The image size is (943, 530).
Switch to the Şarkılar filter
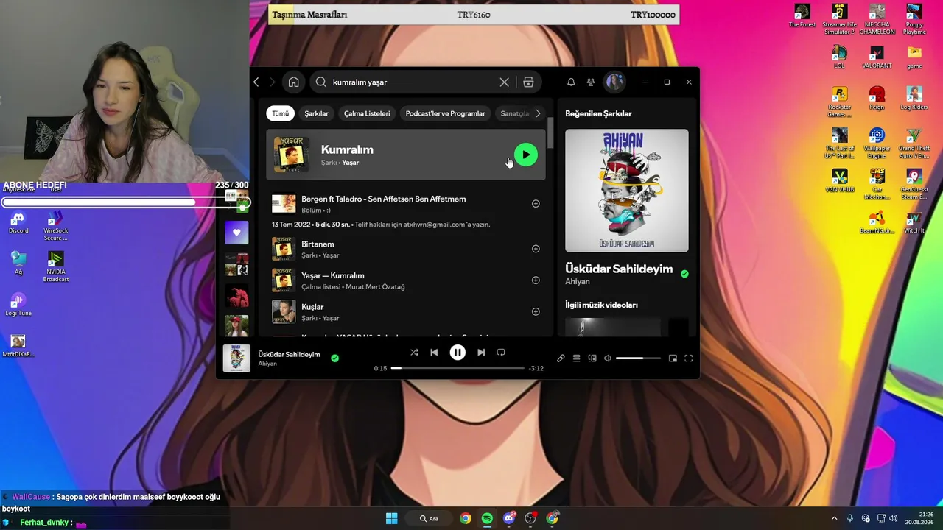click(317, 113)
